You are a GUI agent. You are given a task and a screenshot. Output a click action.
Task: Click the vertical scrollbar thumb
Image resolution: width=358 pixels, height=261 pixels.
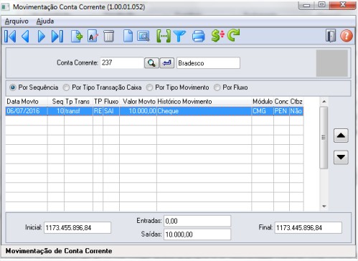coord(324,138)
